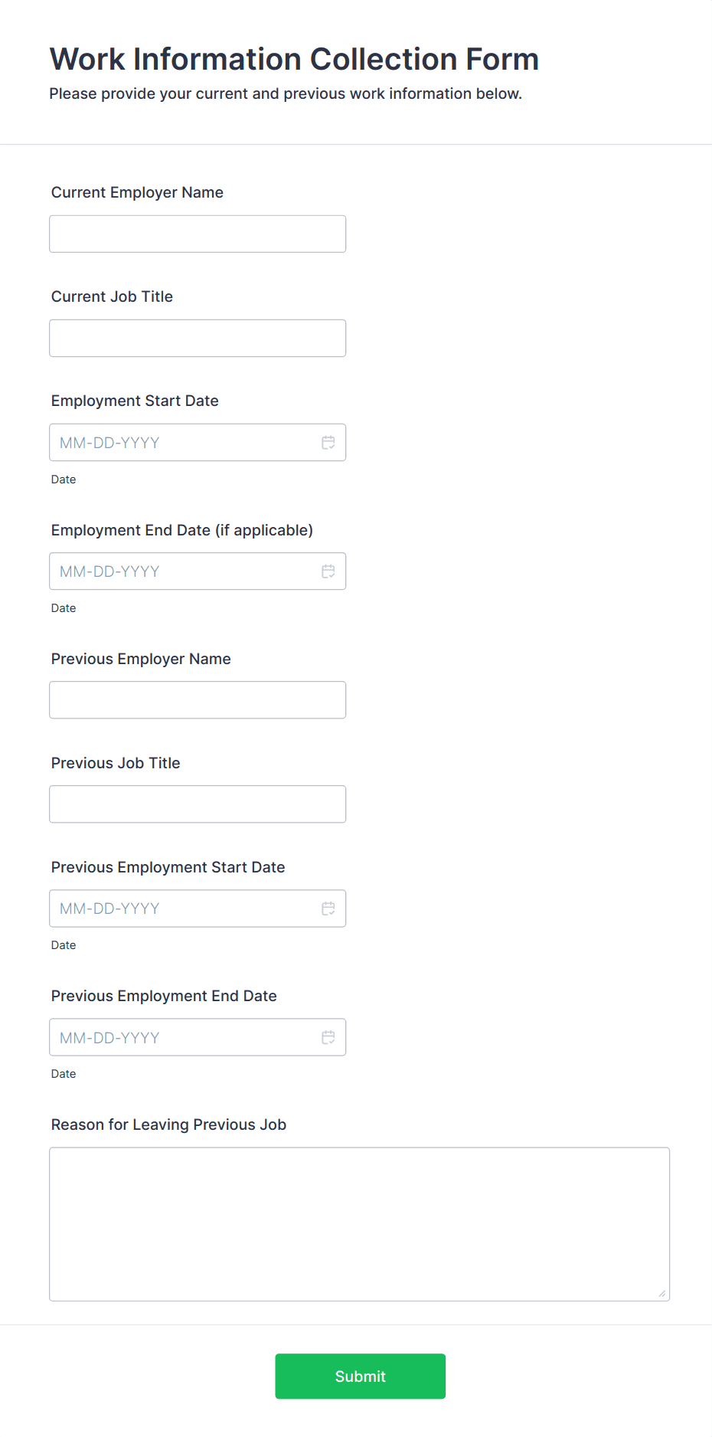
Task: Open the calendar picker for Employment End Date
Action: (328, 571)
